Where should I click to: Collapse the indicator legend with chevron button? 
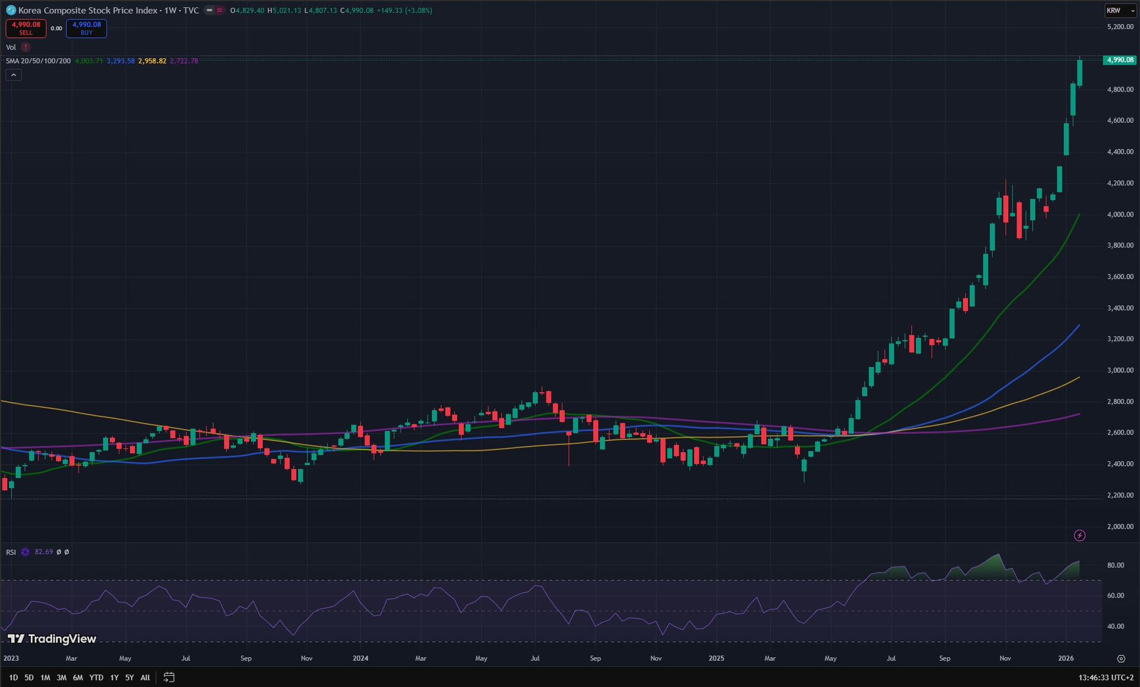(14, 75)
